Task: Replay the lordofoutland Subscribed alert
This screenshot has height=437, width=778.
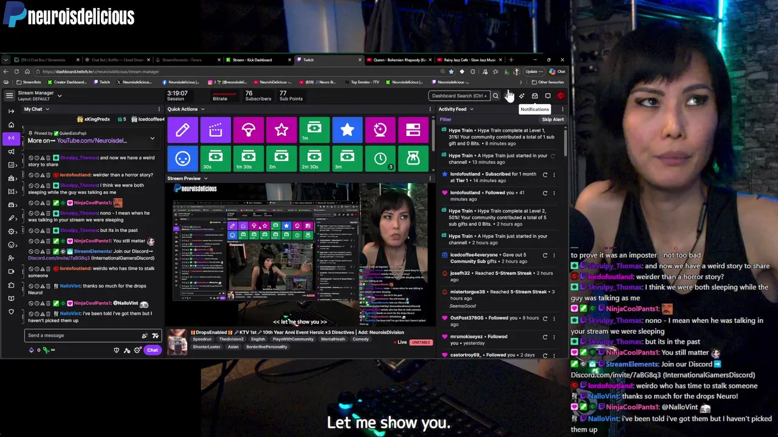Action: click(545, 174)
